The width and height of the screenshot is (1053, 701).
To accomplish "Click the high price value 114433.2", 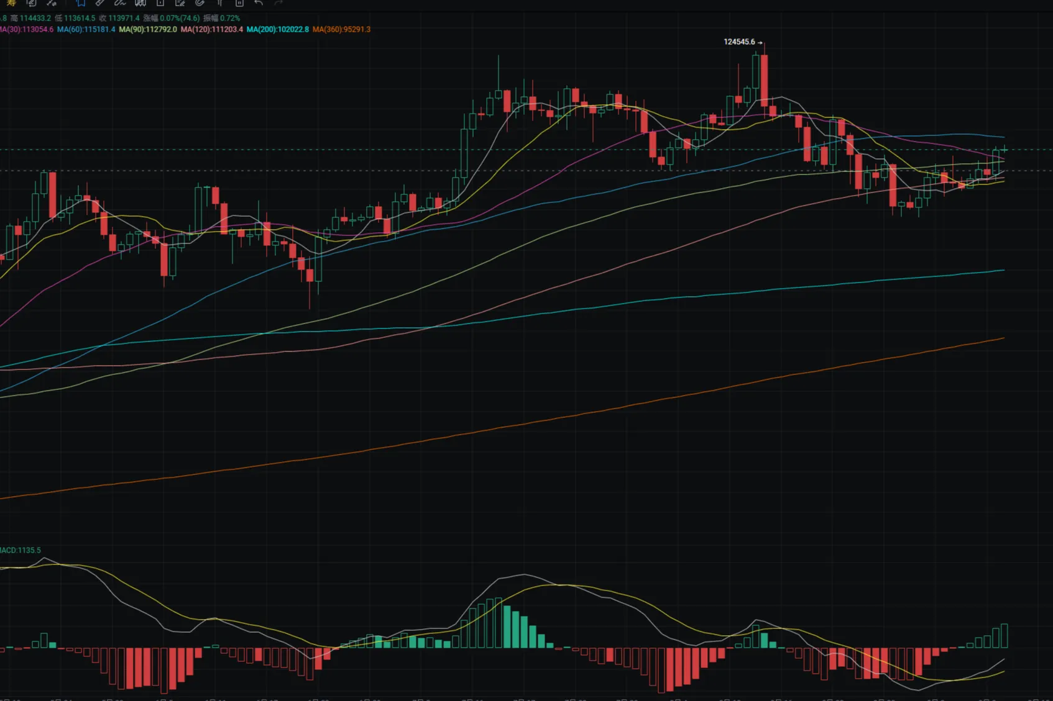I will coord(35,18).
